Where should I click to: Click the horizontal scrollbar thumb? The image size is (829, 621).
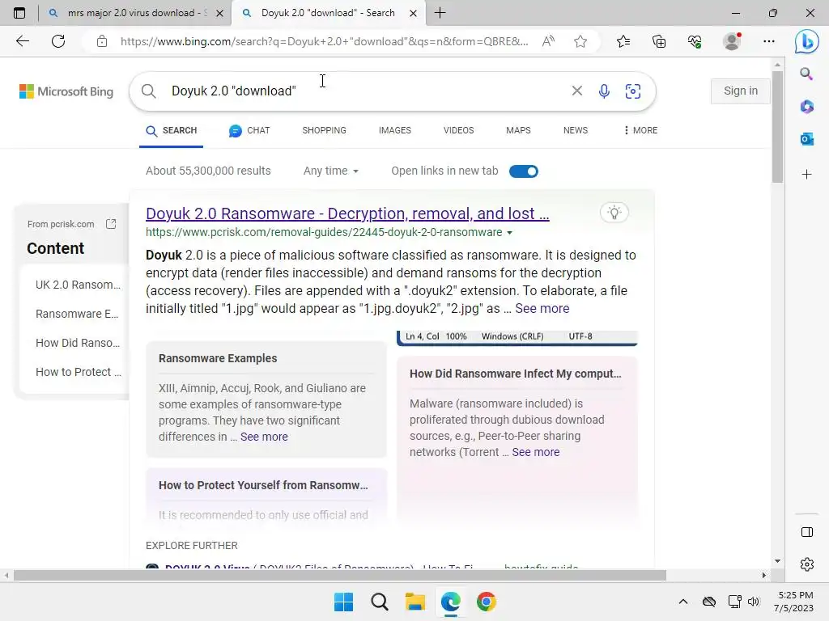(x=339, y=575)
